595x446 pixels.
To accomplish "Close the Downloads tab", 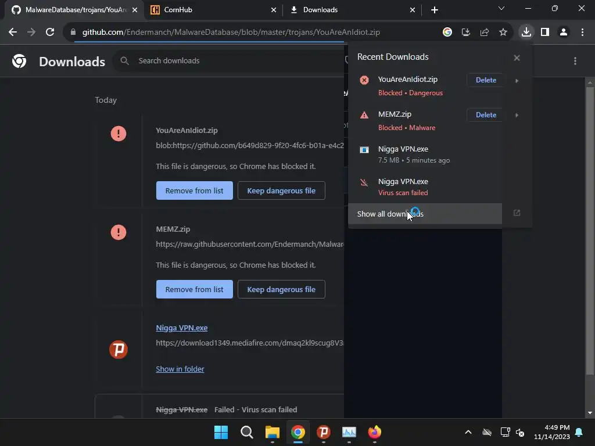I will tap(413, 10).
